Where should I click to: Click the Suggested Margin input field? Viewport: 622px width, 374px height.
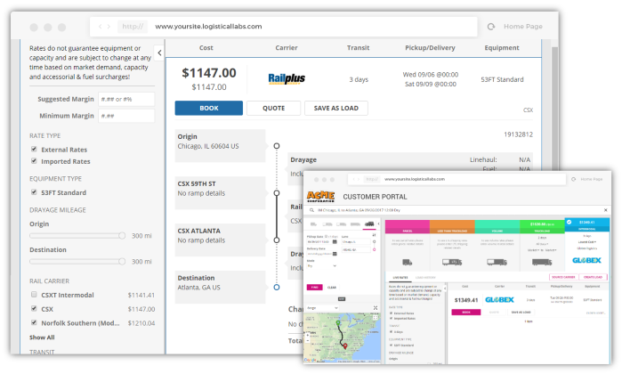click(x=126, y=99)
